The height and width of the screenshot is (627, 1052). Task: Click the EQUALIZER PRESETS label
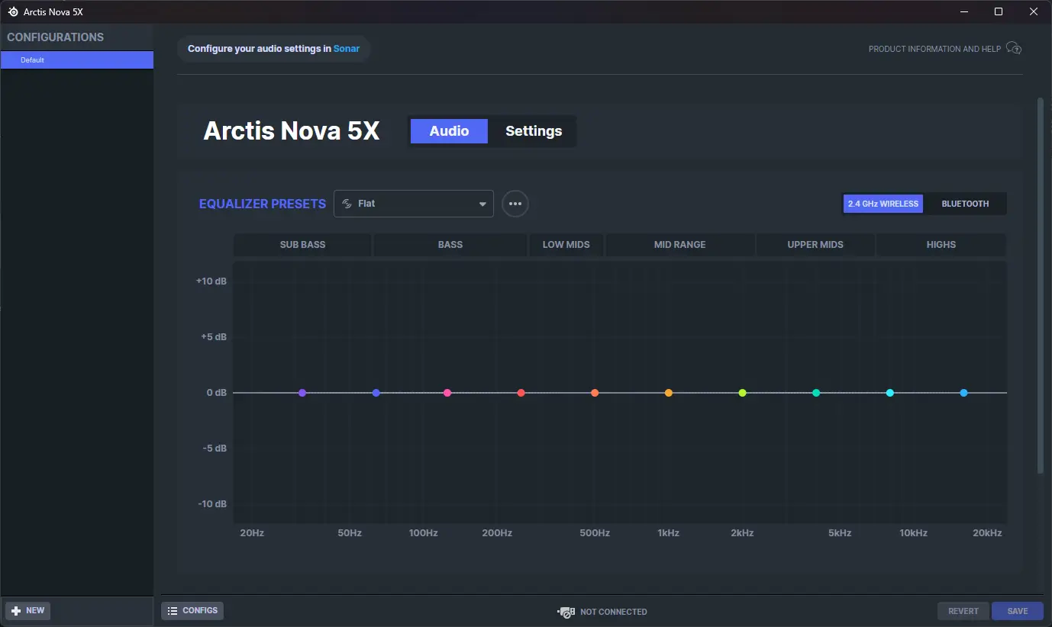[263, 204]
